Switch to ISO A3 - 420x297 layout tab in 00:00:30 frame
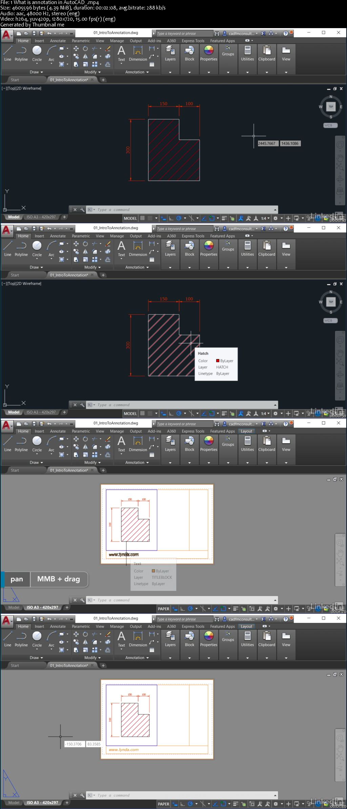This screenshot has height=809, width=347. pyautogui.click(x=41, y=217)
